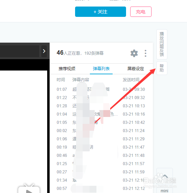Select danmaku row at 00:46
The height and width of the screenshot is (193, 187).
pyautogui.click(x=101, y=156)
